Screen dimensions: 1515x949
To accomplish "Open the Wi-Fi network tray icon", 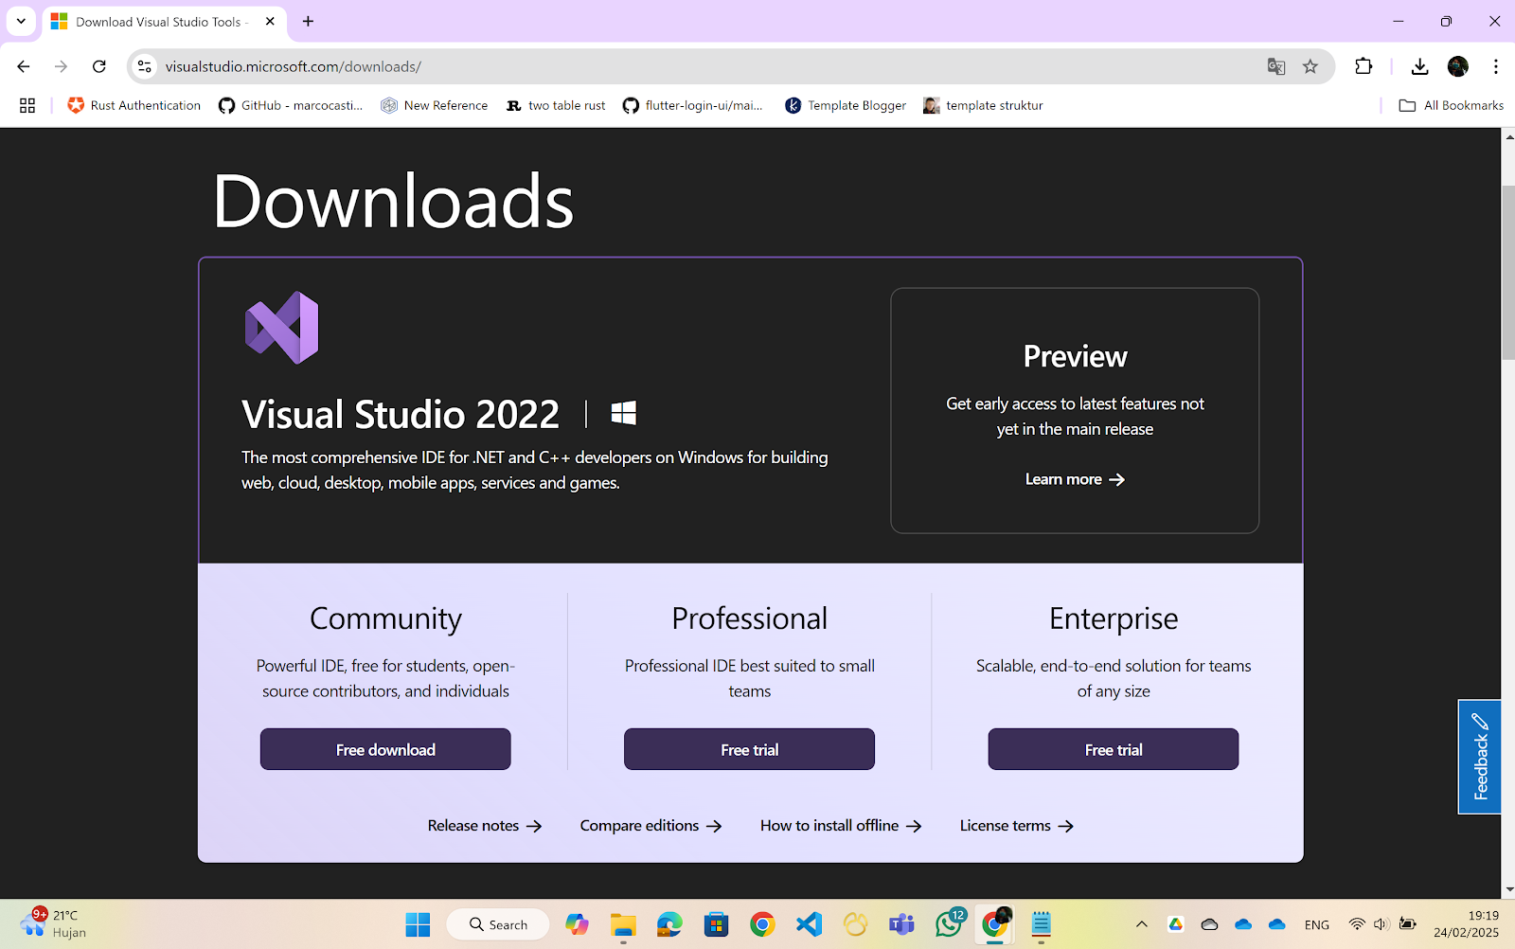I will (x=1357, y=924).
